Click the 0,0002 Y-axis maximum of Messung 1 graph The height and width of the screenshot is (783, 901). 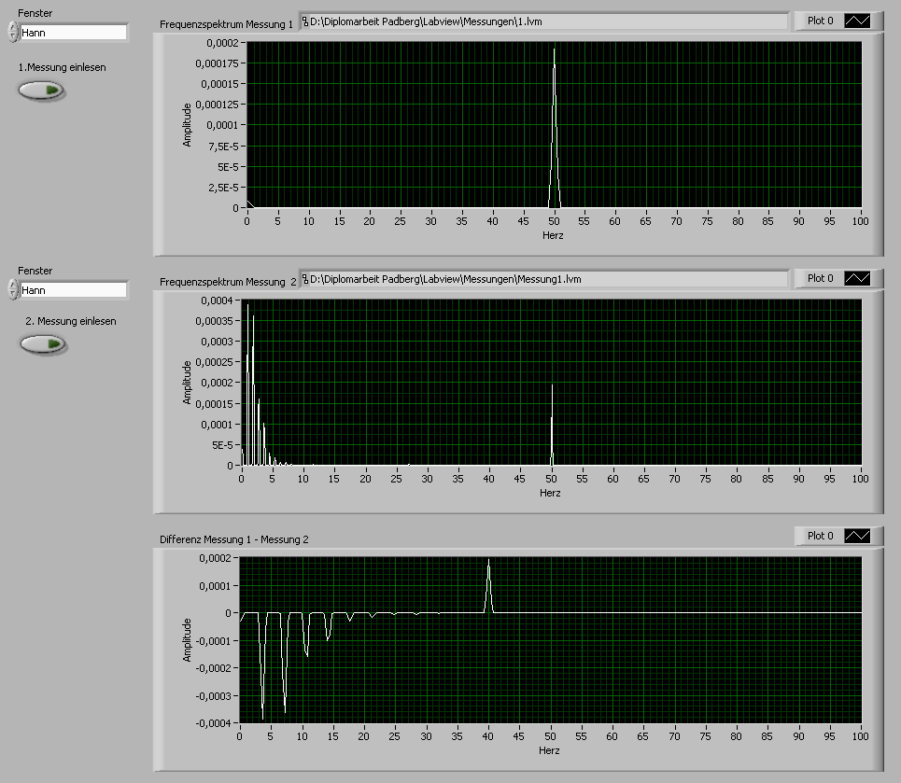pos(222,43)
